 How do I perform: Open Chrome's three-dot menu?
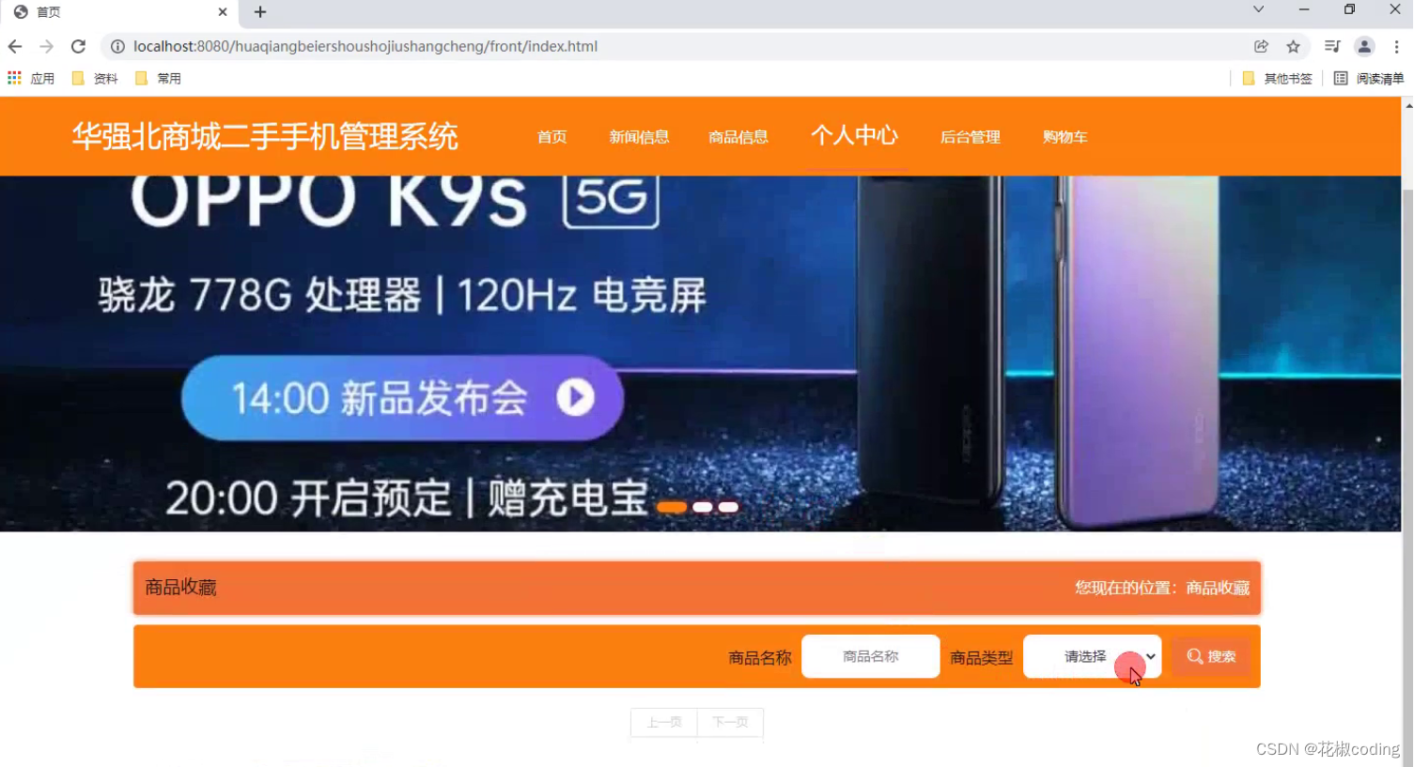click(1396, 46)
